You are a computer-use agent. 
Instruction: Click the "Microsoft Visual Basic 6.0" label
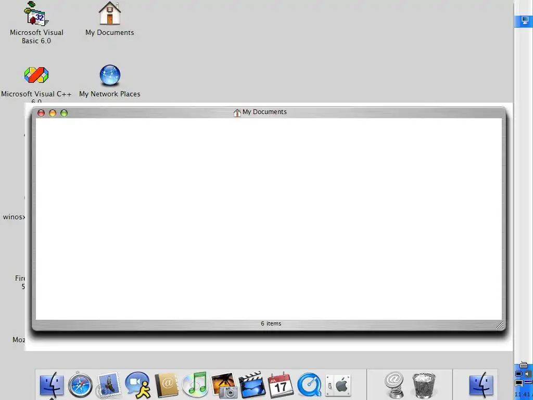(x=36, y=36)
